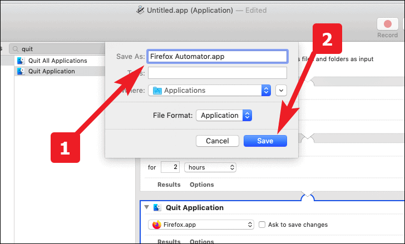Screen dimensions: 405x244
Task: Click the Cancel button in save dialog
Action: [217, 141]
